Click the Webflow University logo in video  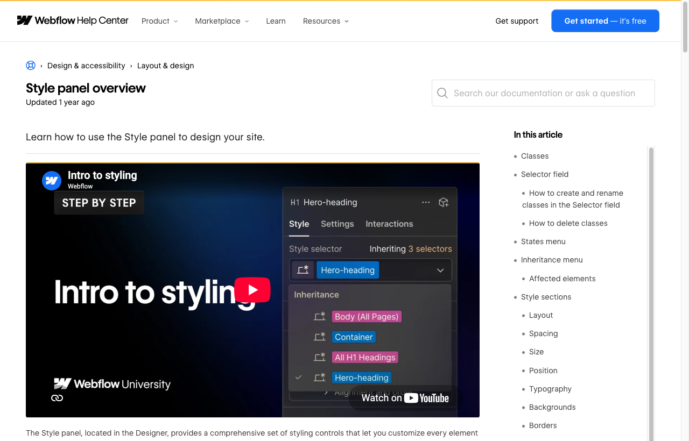(112, 384)
